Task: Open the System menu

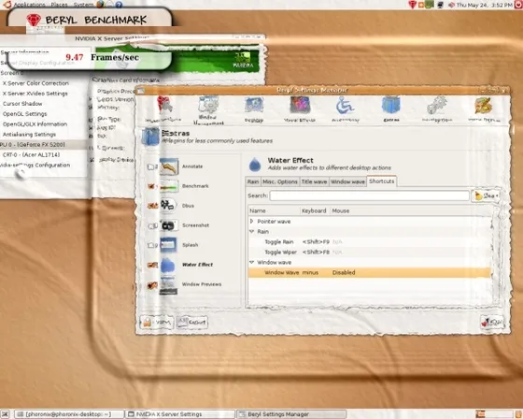Action: 83,5
